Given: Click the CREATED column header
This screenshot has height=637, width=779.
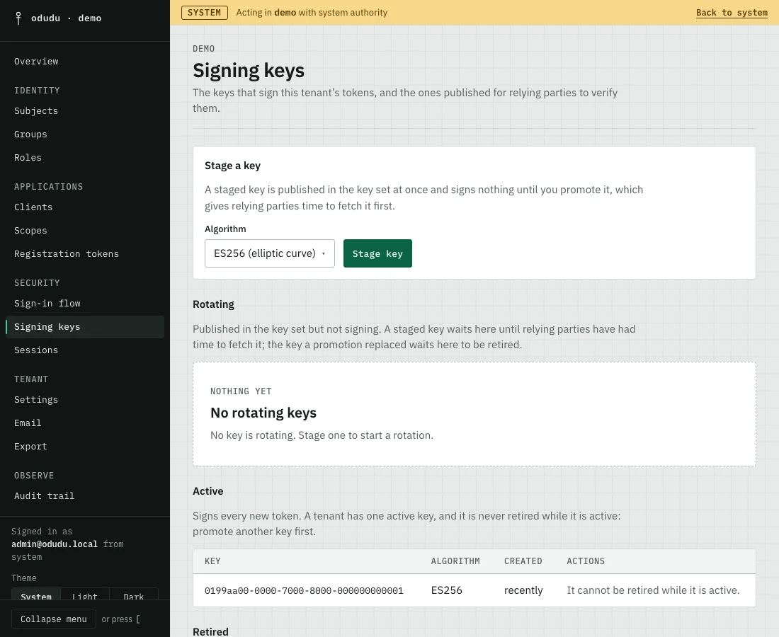Looking at the screenshot, I should (523, 561).
